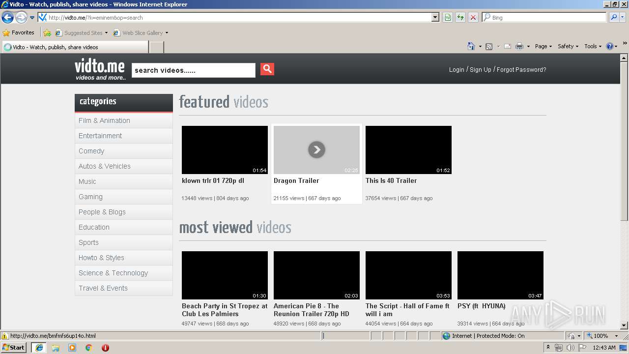Click the Add to Favorites Bar icon
The image size is (629, 354).
point(47,33)
